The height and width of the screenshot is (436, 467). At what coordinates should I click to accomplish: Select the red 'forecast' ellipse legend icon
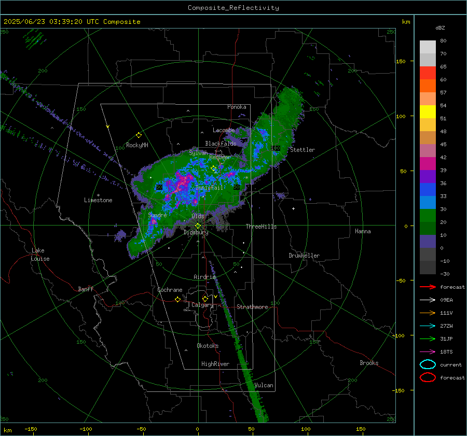tap(428, 377)
